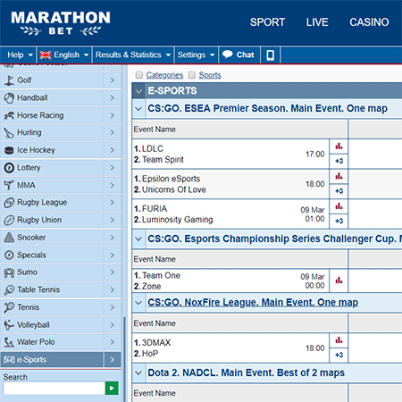Open the CS:GO NoxFire League link
Image resolution: width=402 pixels, height=402 pixels.
click(x=253, y=303)
